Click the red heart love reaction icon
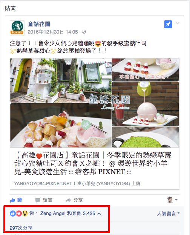The width and height of the screenshot is (190, 235). 19,213
